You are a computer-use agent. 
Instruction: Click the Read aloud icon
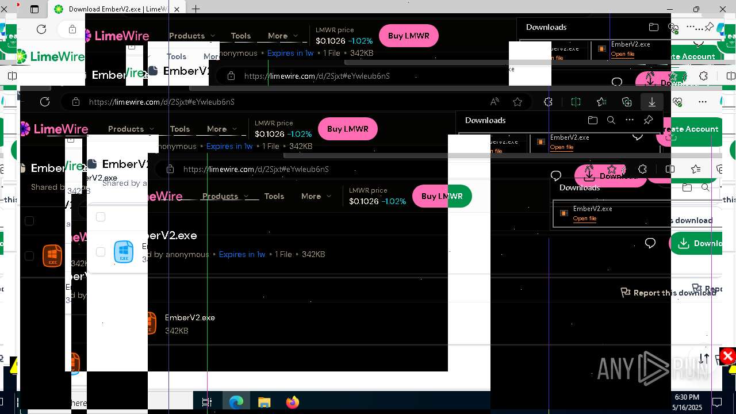pyautogui.click(x=494, y=102)
